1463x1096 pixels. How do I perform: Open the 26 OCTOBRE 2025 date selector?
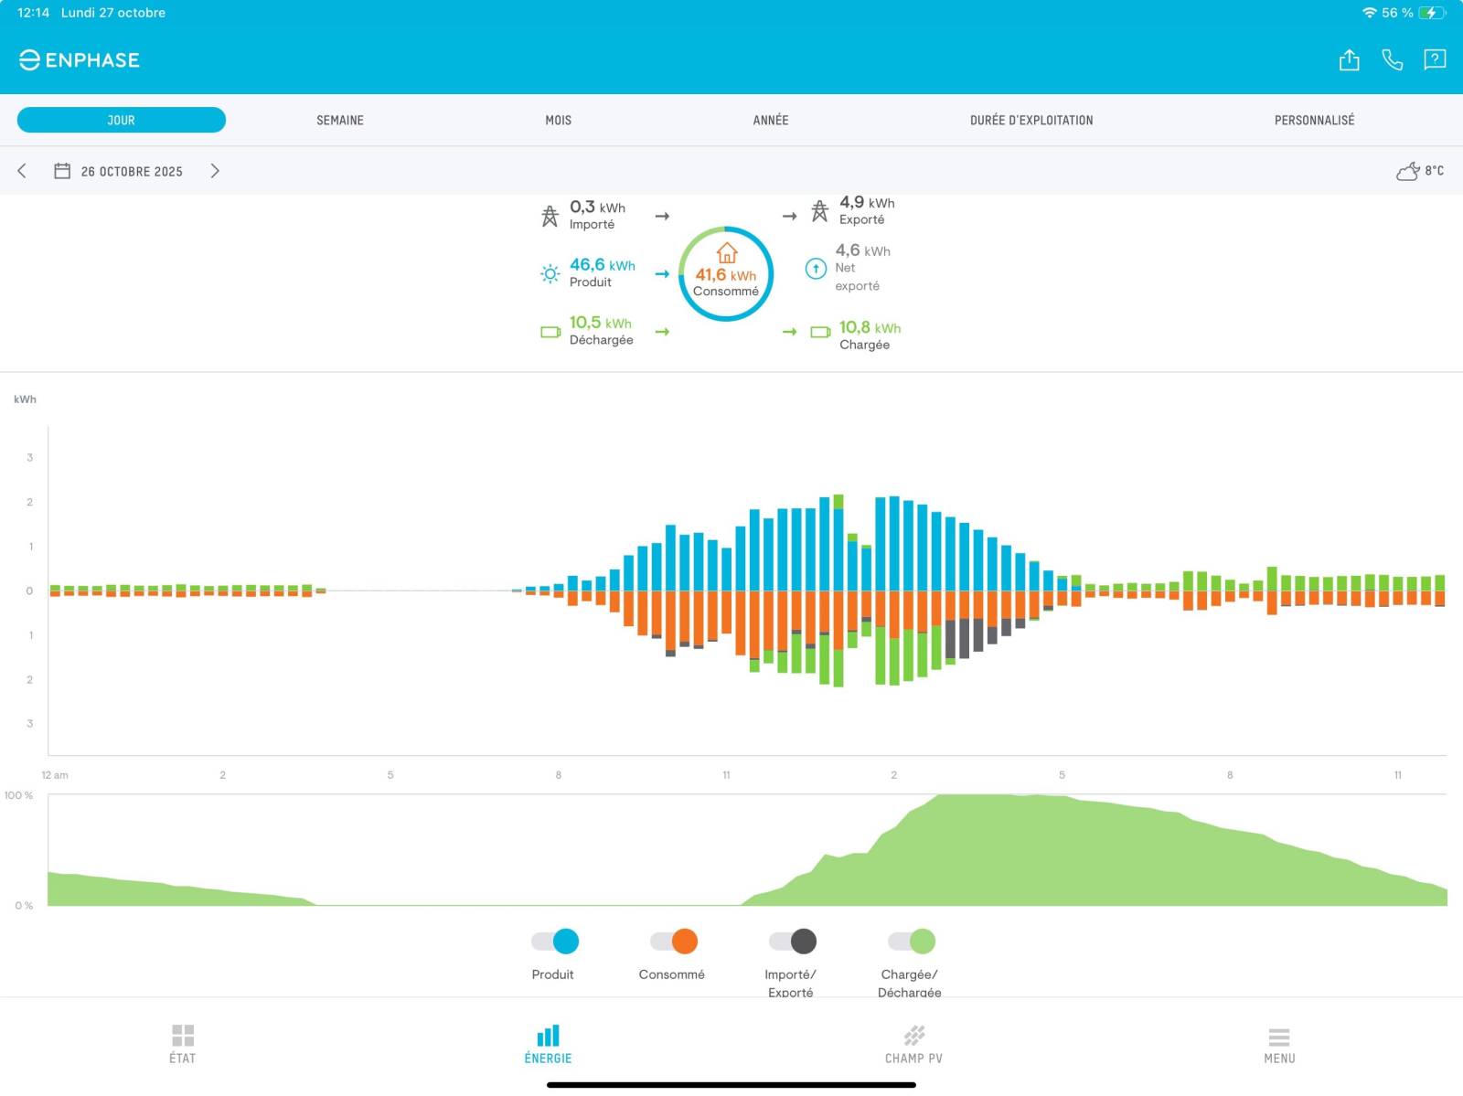coord(132,172)
